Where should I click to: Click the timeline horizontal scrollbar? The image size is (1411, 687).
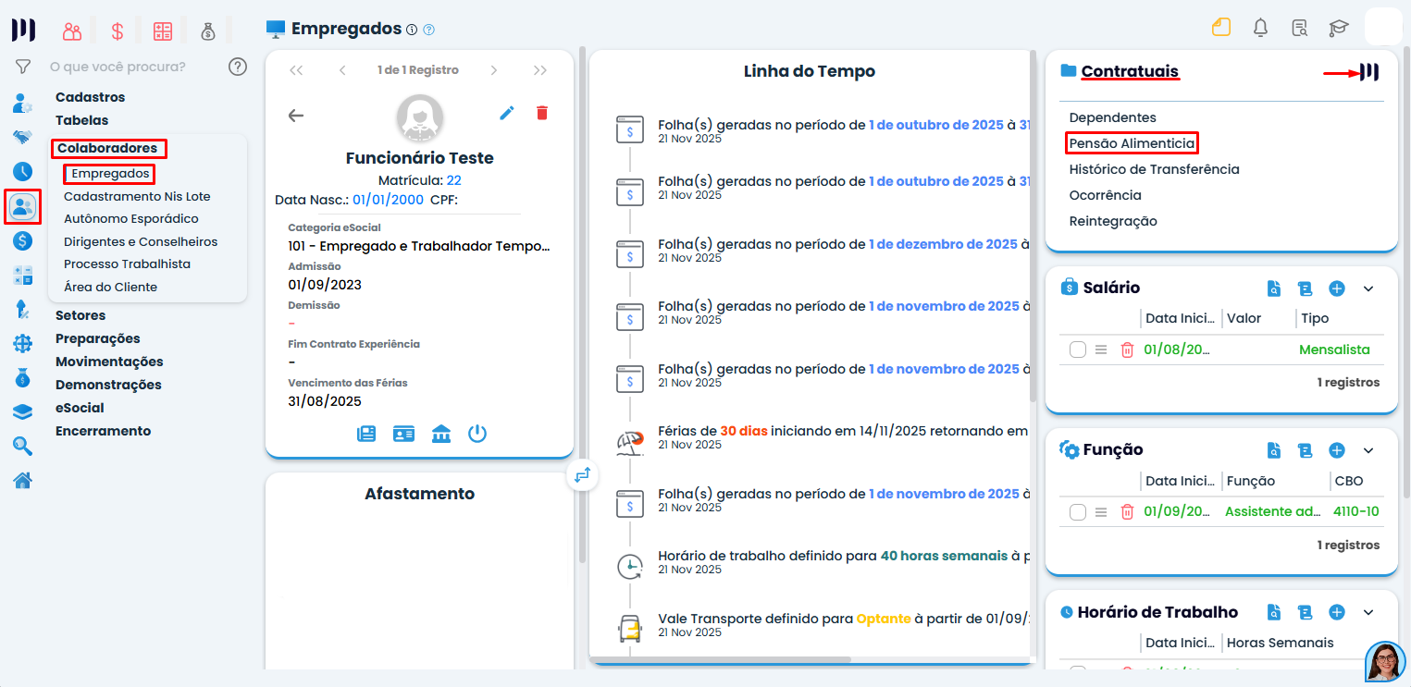click(x=722, y=659)
